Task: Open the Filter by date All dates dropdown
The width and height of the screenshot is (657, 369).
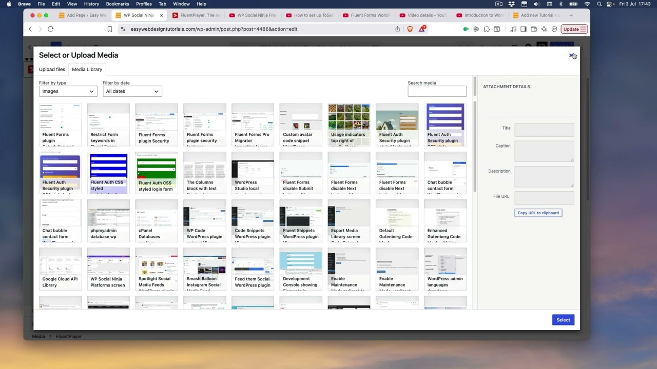Action: (x=132, y=91)
